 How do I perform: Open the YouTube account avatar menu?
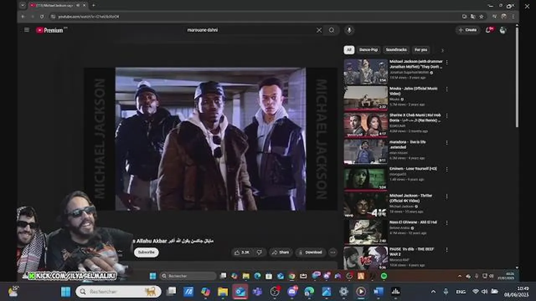click(x=503, y=30)
